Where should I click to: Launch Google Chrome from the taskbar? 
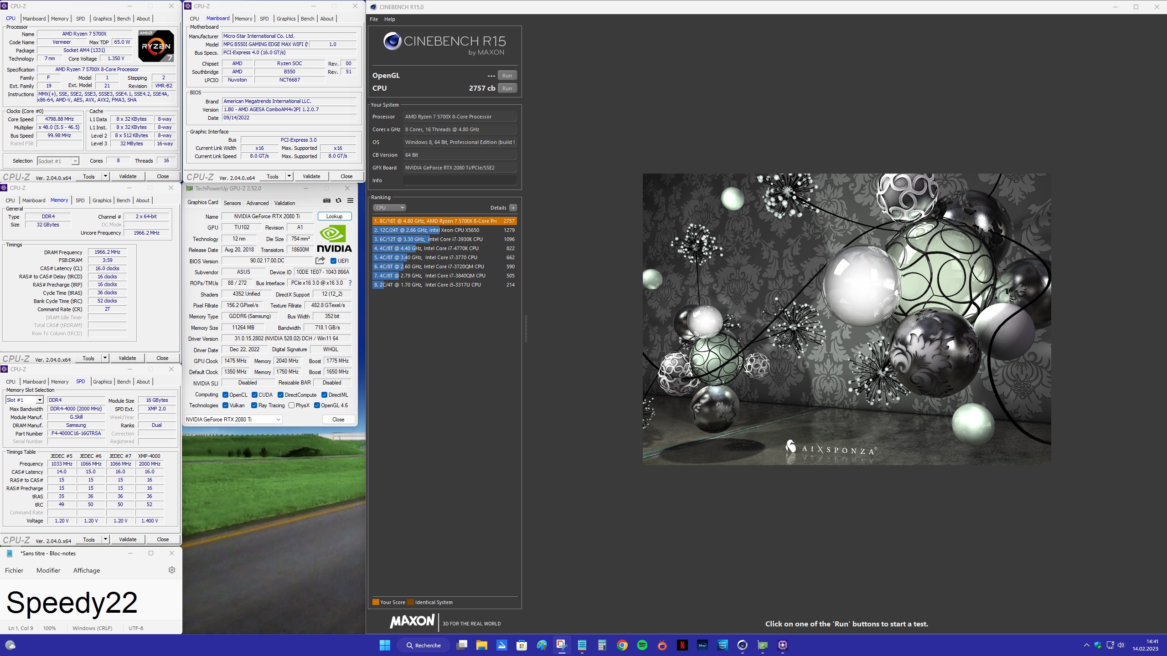622,645
